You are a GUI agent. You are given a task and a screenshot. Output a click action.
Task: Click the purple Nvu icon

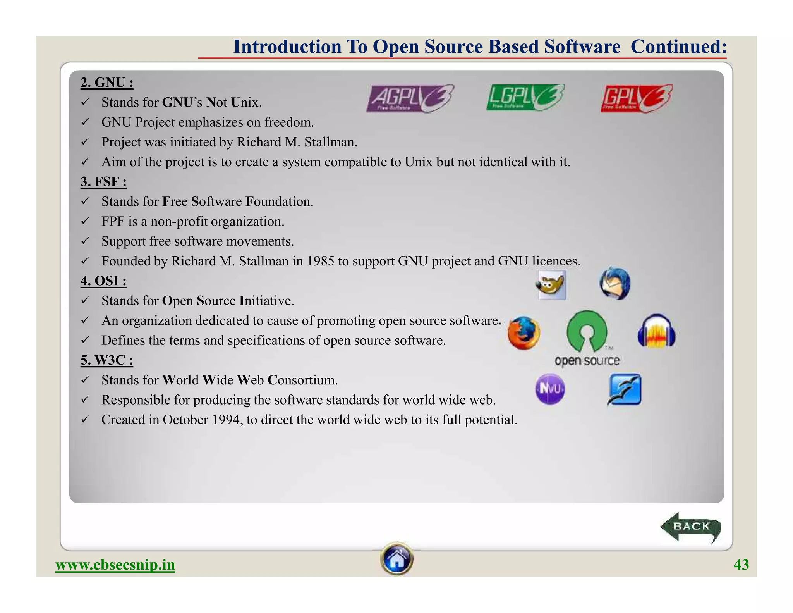tap(549, 389)
